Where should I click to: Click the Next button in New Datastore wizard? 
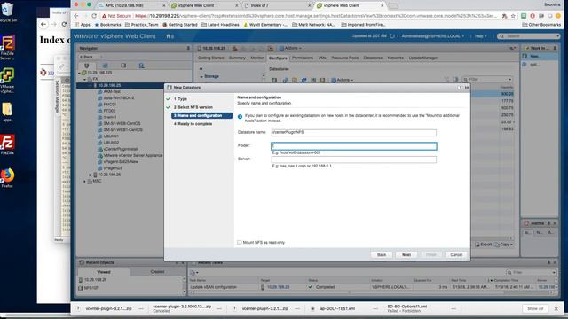pos(406,255)
